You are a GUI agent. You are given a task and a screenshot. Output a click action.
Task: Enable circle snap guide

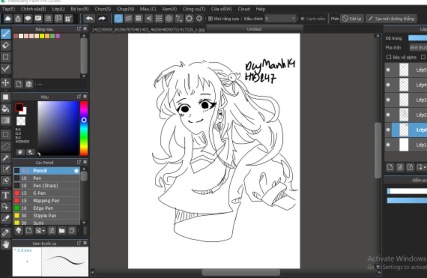pyautogui.click(x=169, y=18)
